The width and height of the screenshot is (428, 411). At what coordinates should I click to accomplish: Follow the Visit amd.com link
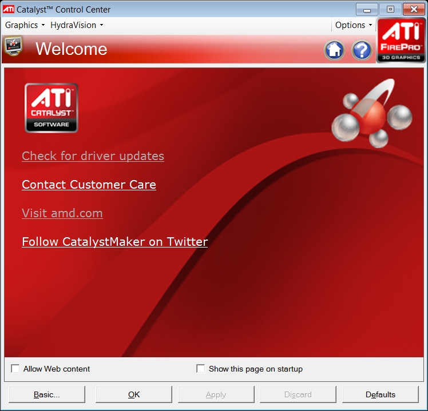[x=62, y=213]
